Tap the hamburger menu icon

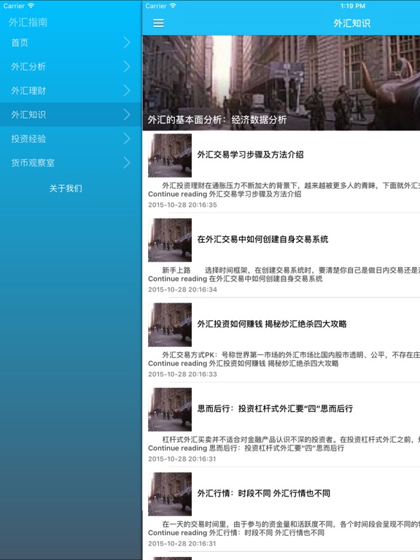point(158,23)
